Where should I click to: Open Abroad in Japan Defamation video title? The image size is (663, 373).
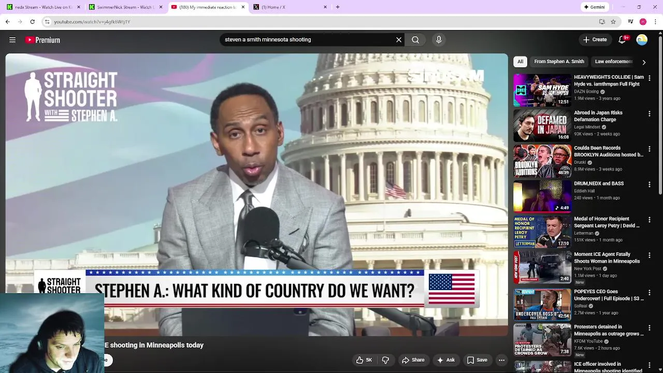[x=598, y=116]
